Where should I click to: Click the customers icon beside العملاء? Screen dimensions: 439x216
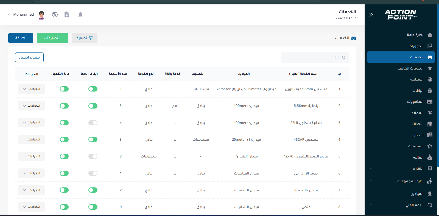click(x=430, y=113)
